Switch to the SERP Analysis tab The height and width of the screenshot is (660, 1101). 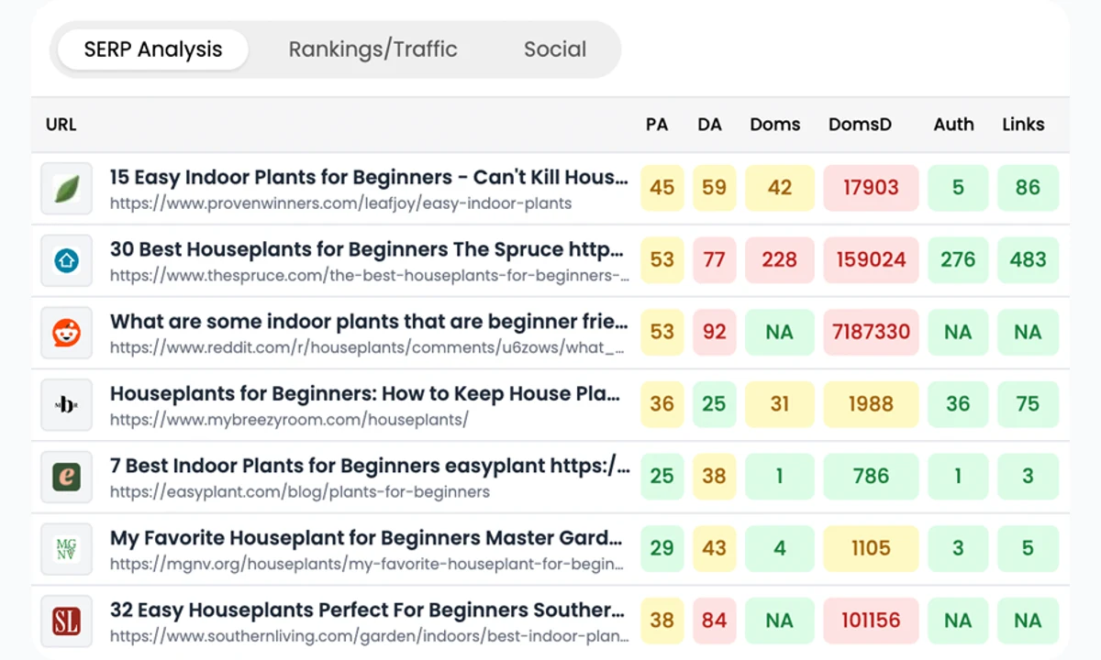[x=153, y=49]
